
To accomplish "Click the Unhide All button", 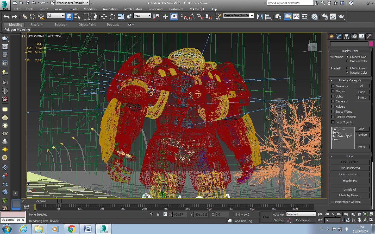I will pos(349,190).
